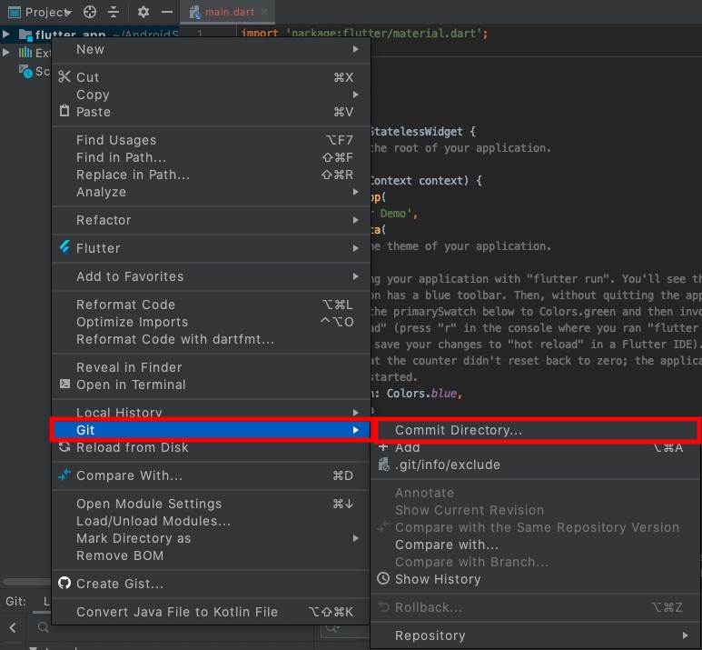Screen dimensions: 702x650
Task: Click the Reload from Disk icon
Action: click(x=64, y=446)
